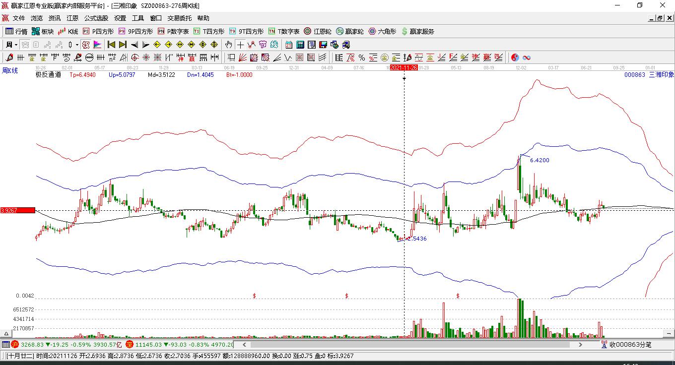This screenshot has height=365, width=675.
Task: Click the report list icon beside the calculator
Action: click(311, 45)
